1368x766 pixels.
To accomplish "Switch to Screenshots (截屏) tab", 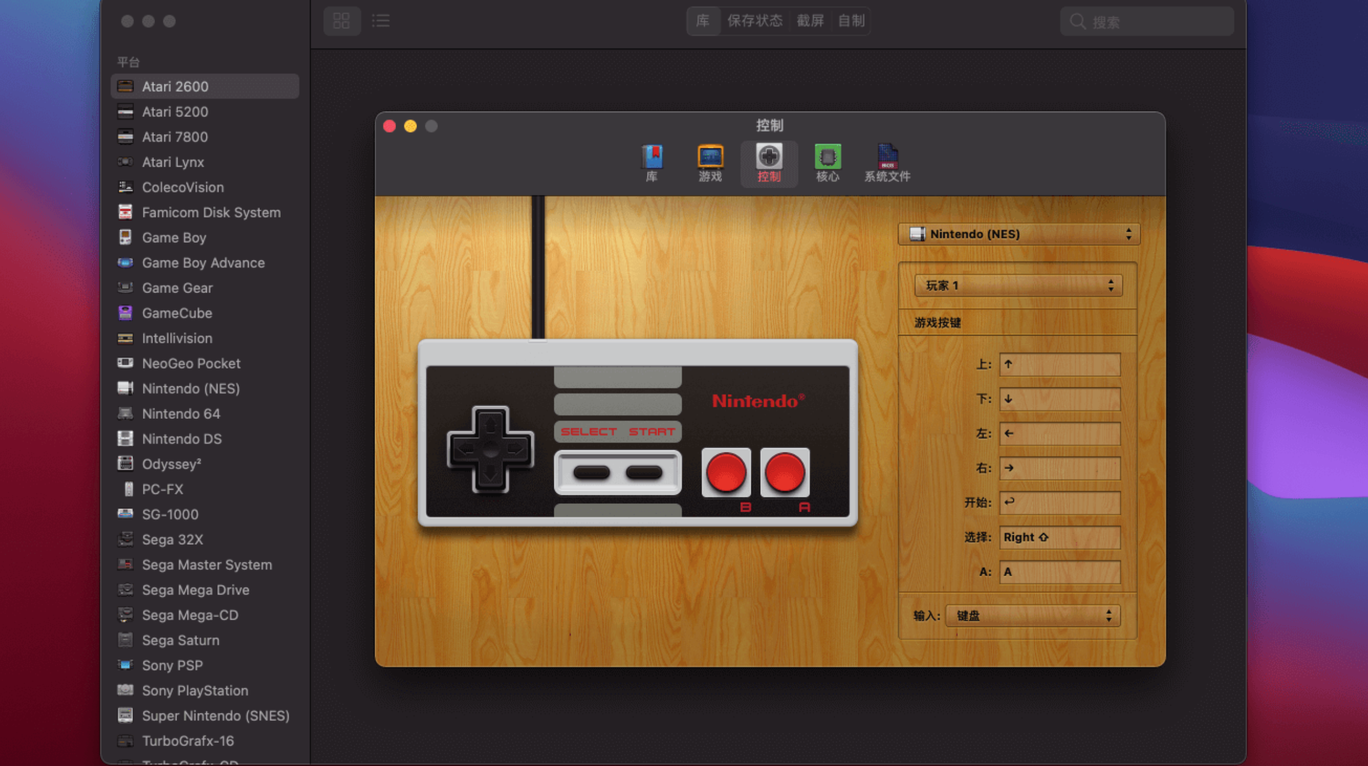I will (810, 21).
